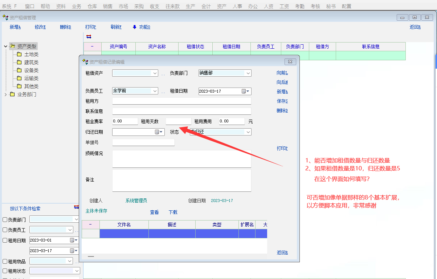Click the swap arrows beside 按以下条件检索

click(x=76, y=207)
